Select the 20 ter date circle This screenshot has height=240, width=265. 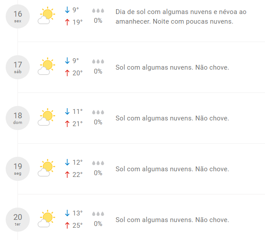pos(18,219)
